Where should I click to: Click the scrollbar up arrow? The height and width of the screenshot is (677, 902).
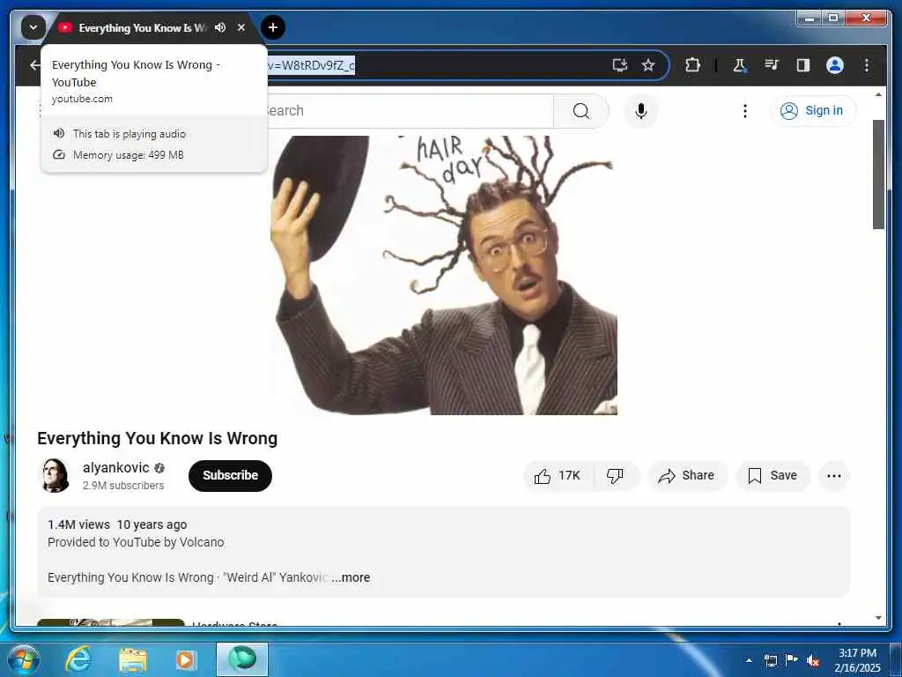878,94
